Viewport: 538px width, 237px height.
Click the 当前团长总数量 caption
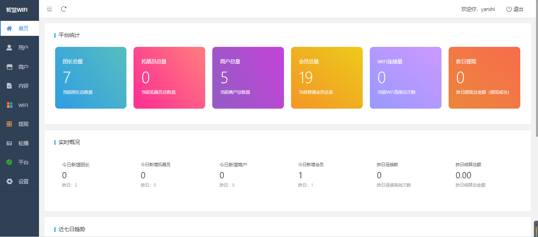tap(78, 92)
